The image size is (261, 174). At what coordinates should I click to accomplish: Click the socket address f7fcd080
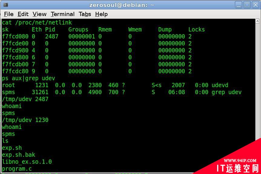(15, 36)
